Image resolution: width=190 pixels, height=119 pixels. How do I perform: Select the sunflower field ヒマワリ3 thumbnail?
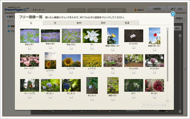[92, 61]
